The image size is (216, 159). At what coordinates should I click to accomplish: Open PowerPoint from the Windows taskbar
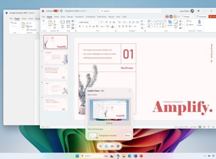point(141,156)
